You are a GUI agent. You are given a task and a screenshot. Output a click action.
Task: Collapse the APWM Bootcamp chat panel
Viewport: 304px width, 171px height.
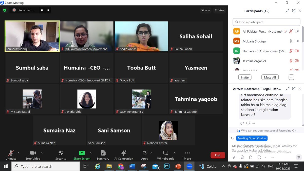287,89
